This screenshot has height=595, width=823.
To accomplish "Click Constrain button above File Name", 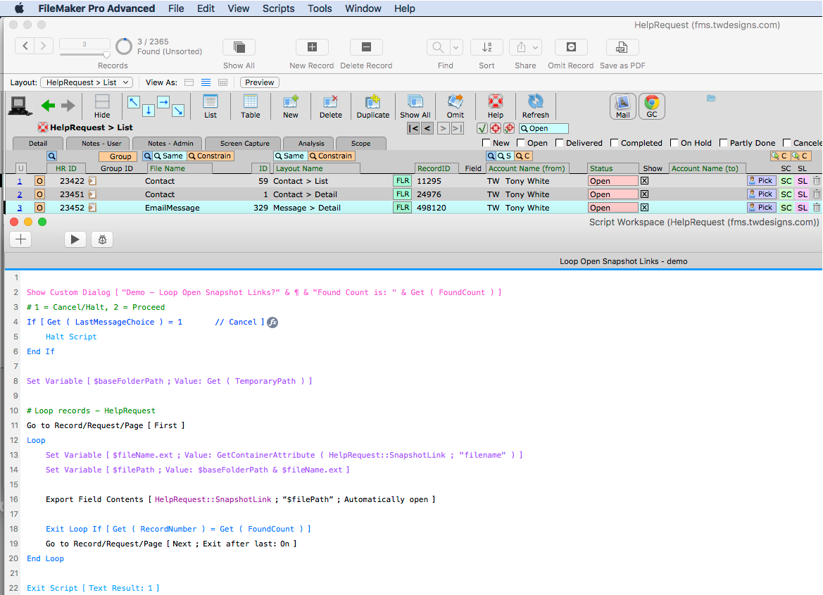I will pos(210,156).
